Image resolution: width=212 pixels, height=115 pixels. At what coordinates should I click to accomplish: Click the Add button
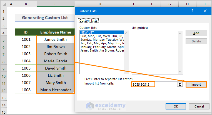196,33
